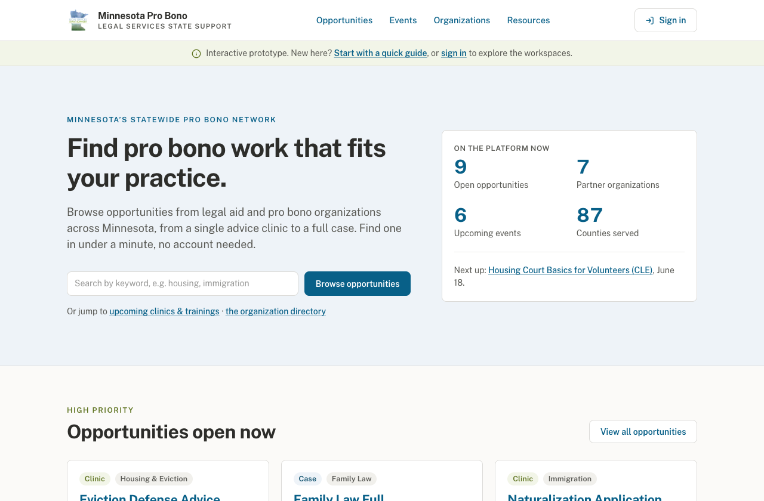Screen dimensions: 764x501
Task: Select the Housing & Eviction tag
Action: 154,479
